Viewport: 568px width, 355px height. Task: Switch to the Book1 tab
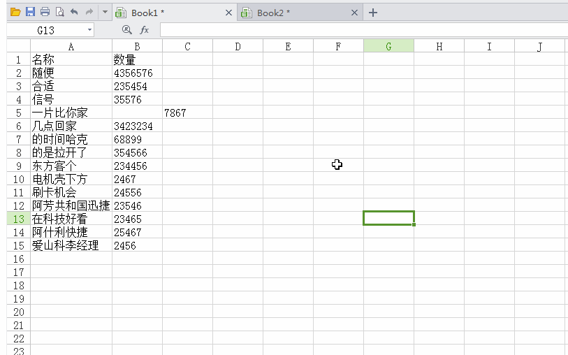coord(174,13)
